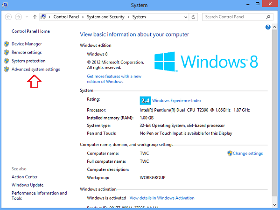Click the Search Control Panel field
Screen dimensions: 280x210
238,17
